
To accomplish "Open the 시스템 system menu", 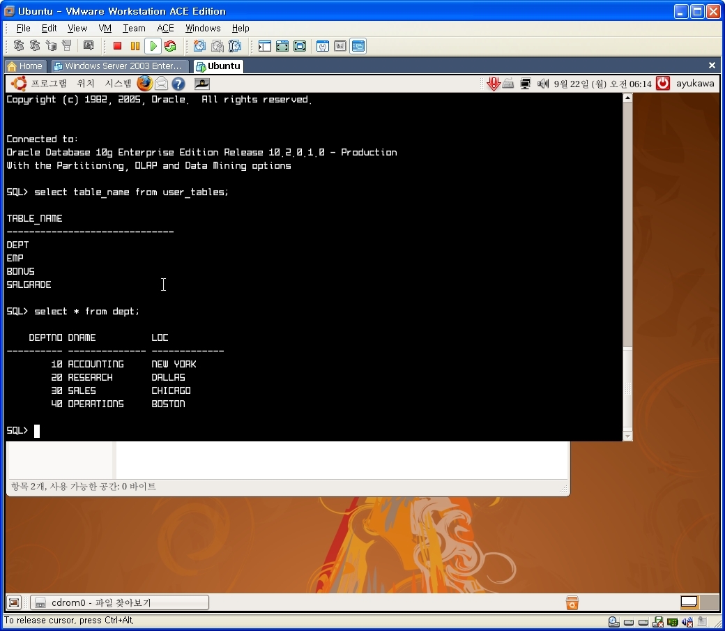I will click(118, 83).
